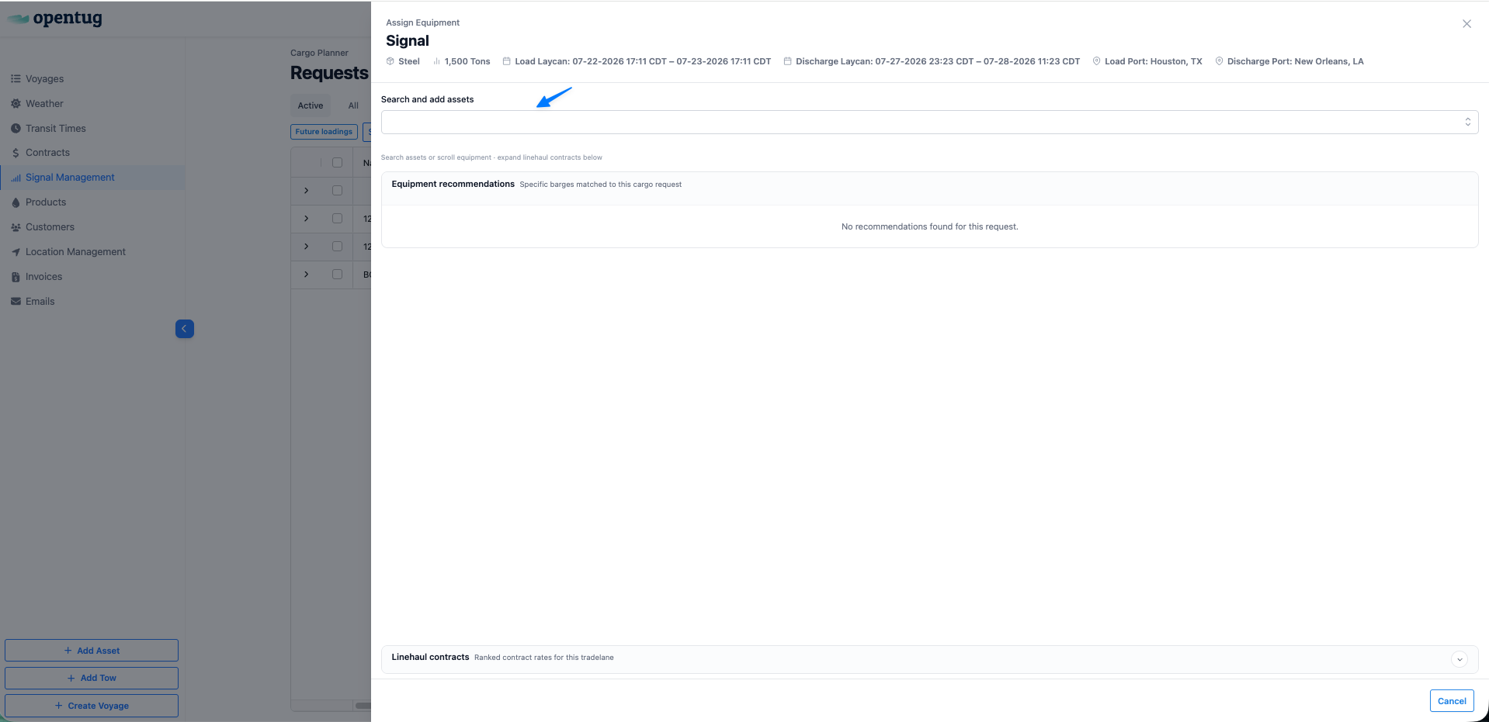
Task: Toggle the Future loadings filter chip
Action: coord(324,132)
